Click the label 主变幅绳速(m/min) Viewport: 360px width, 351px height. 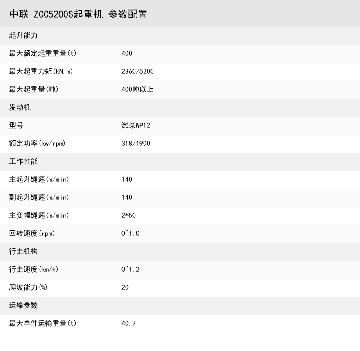[39, 216]
